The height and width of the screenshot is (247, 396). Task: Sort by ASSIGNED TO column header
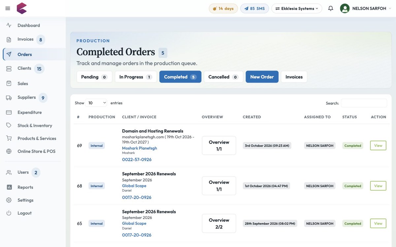click(x=317, y=117)
